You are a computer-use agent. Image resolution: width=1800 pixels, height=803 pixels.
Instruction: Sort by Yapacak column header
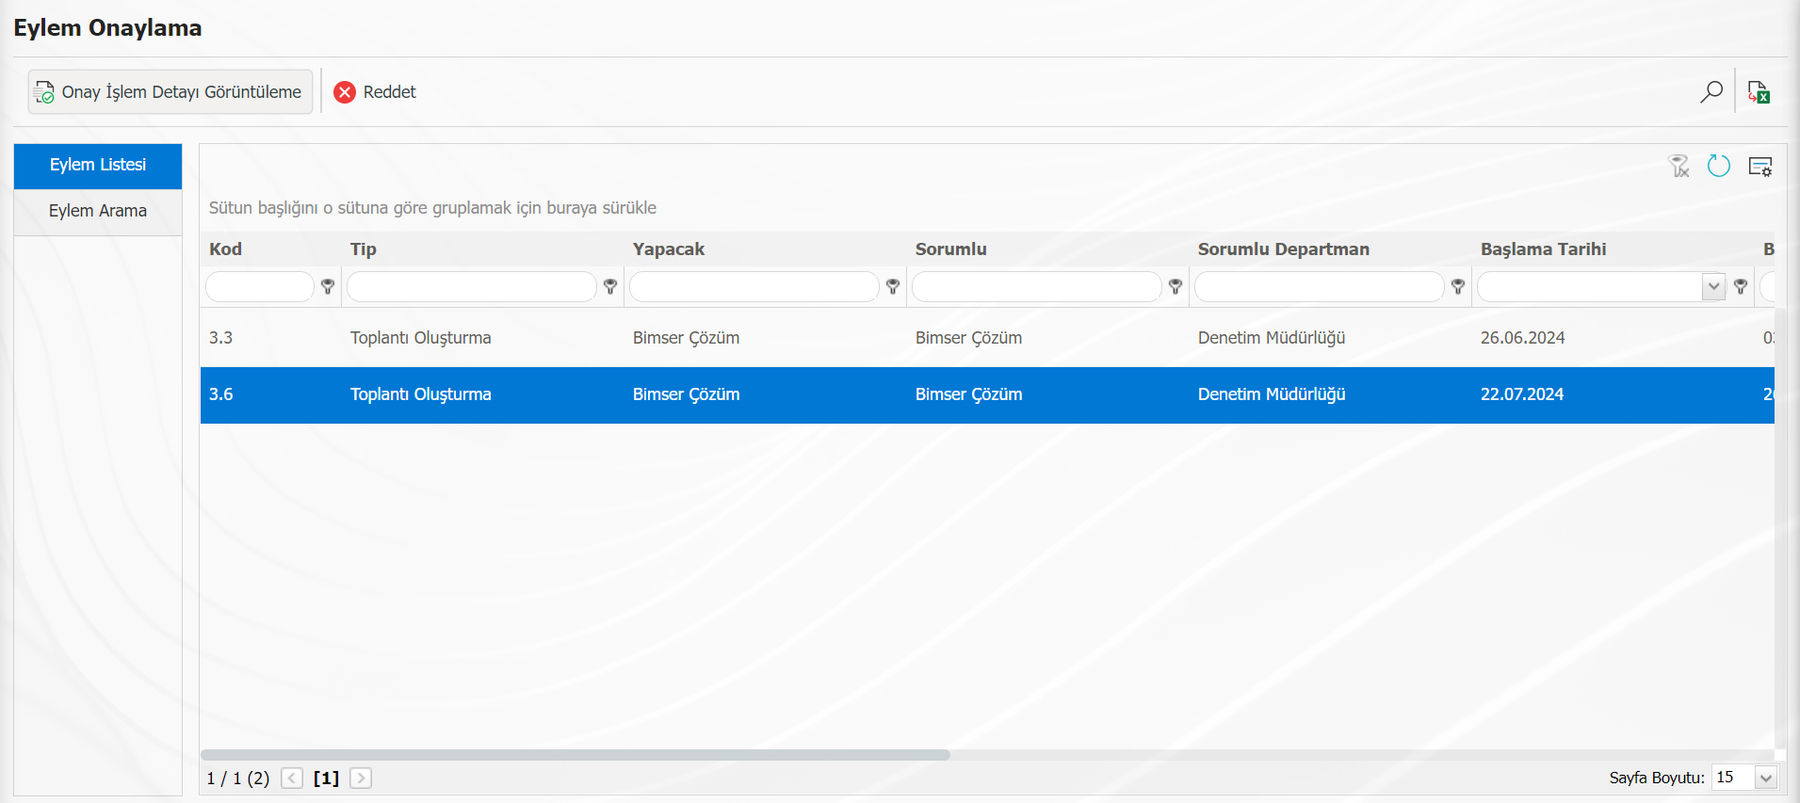[669, 249]
